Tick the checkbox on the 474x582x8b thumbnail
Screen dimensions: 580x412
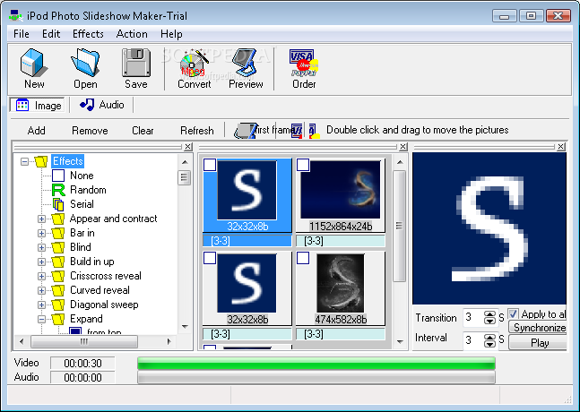[x=303, y=258]
